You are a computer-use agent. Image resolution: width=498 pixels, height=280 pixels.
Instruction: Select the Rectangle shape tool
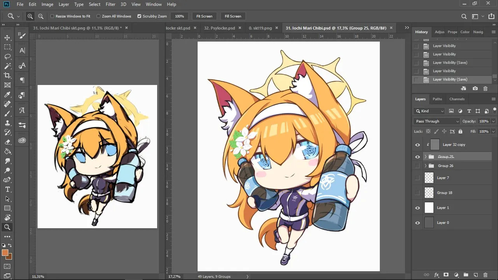point(7,208)
